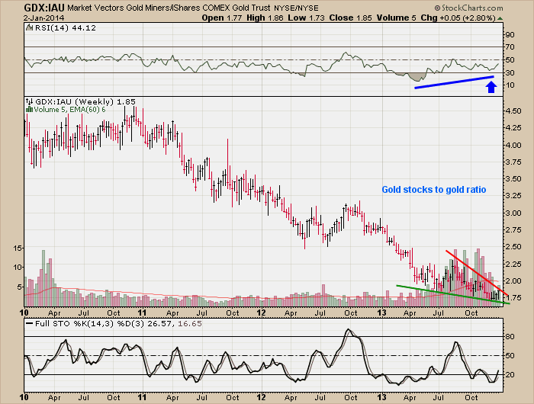Click the 3.00 price axis label

pyautogui.click(x=513, y=213)
